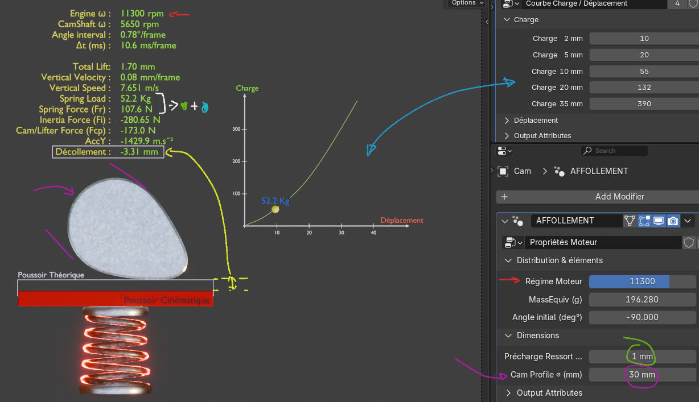This screenshot has width=699, height=402.
Task: Click the Régime Moteur slider
Action: pos(642,281)
